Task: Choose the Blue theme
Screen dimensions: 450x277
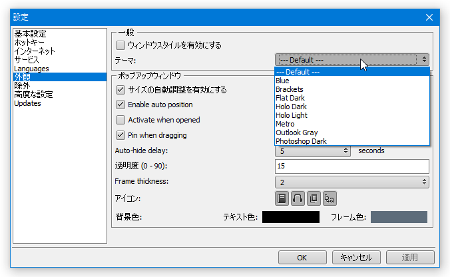Action: pos(352,81)
